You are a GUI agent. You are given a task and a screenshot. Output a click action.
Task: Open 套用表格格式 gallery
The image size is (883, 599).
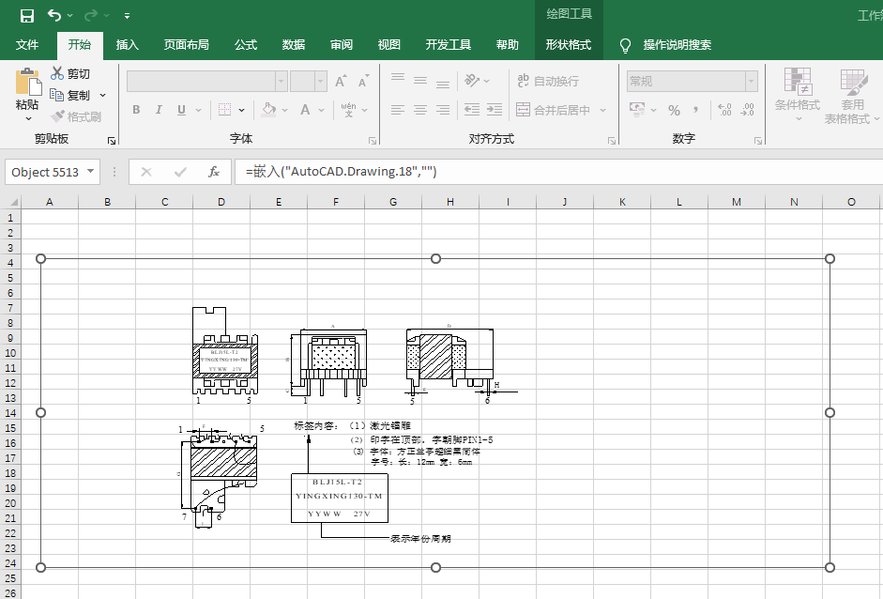click(852, 95)
